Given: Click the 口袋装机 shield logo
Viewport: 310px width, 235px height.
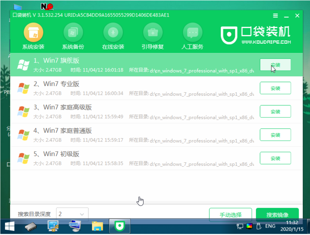Looking at the screenshot, I should [229, 35].
